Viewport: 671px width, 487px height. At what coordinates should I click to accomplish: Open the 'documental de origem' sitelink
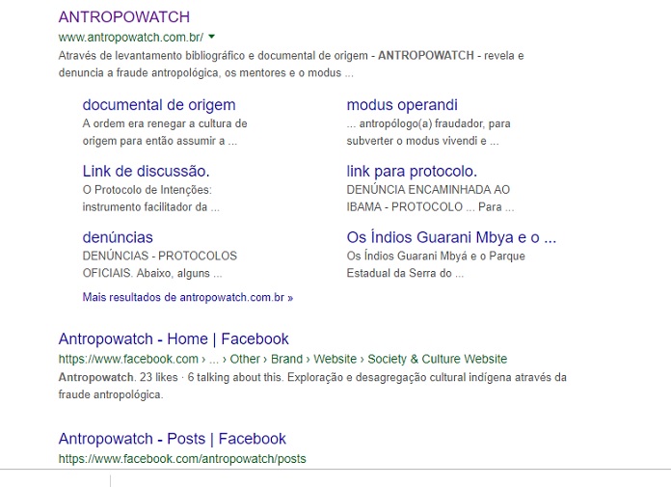click(158, 105)
